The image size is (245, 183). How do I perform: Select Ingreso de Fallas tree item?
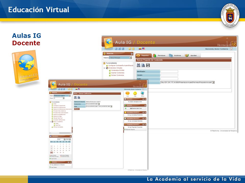57,116
